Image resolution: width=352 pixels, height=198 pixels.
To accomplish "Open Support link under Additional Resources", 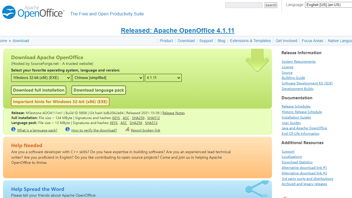I will tap(288, 152).
